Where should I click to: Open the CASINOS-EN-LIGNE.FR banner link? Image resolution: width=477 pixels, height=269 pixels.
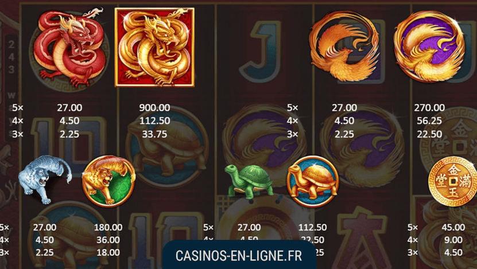point(239,256)
